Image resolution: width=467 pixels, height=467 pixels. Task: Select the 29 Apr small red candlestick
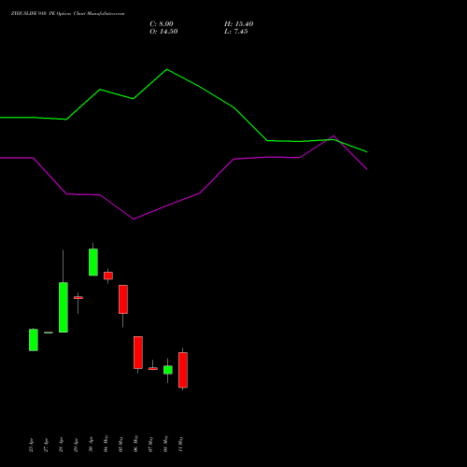78,298
